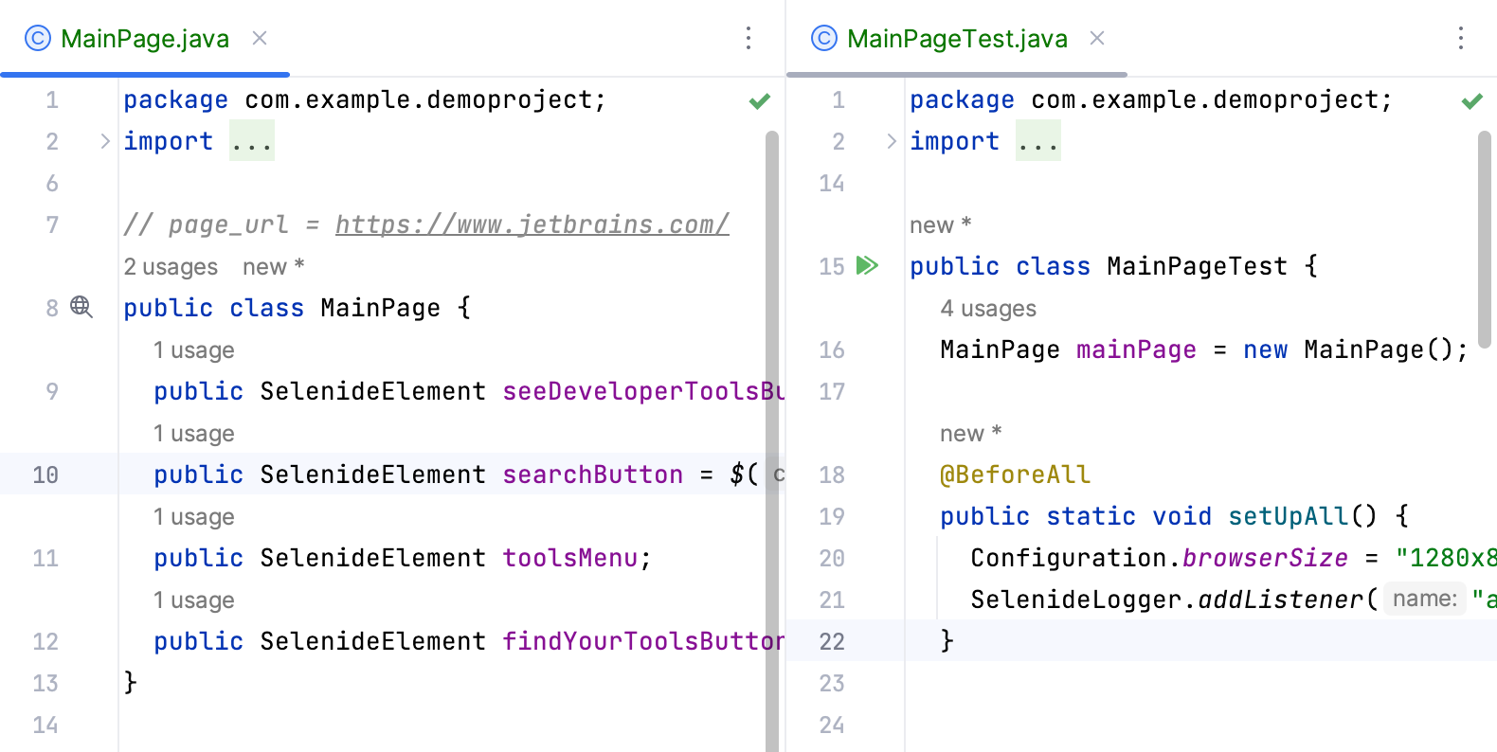Click the package name in MainPageTest.java

(x=1205, y=99)
